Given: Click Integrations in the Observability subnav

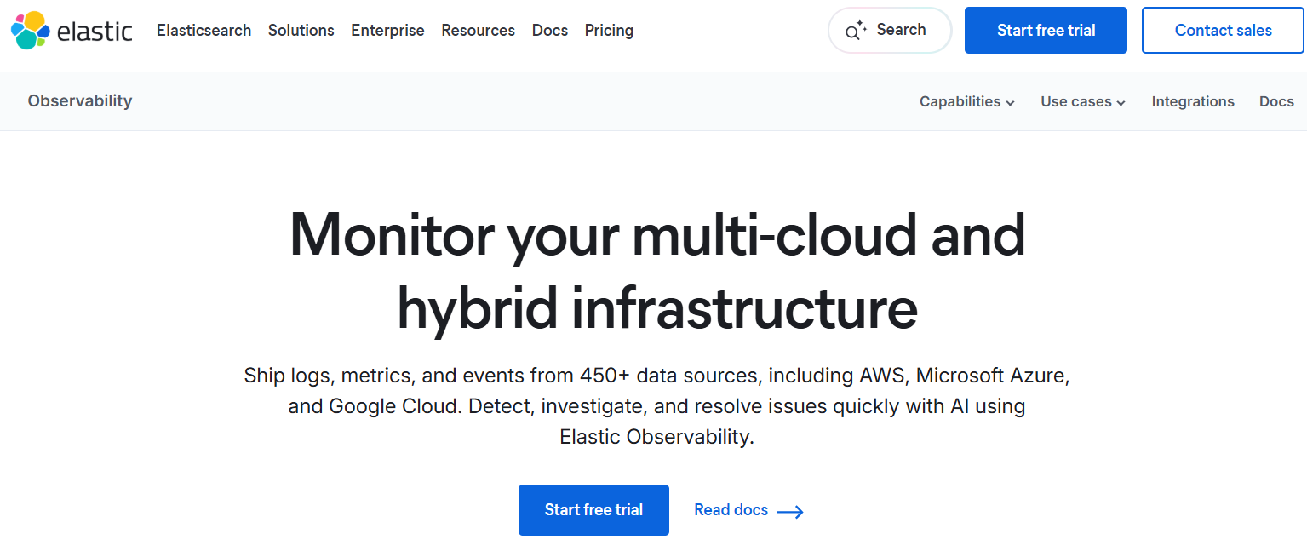Looking at the screenshot, I should 1192,101.
